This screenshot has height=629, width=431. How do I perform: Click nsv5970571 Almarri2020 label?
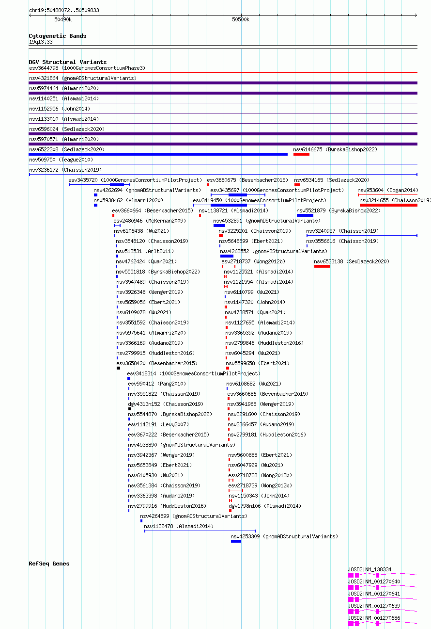point(64,139)
